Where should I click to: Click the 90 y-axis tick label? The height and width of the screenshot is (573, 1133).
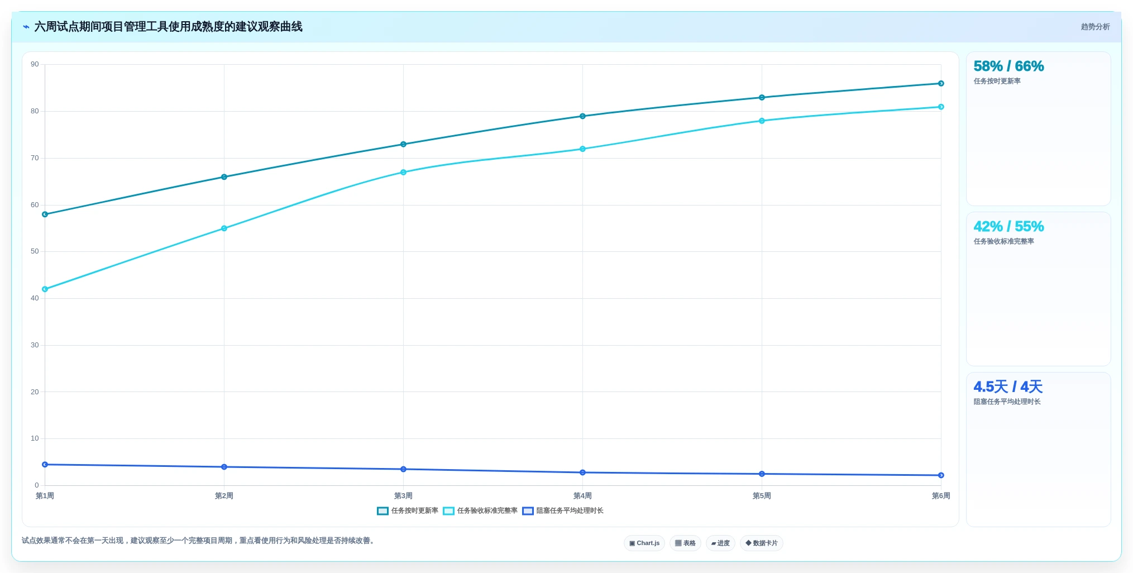pos(35,64)
